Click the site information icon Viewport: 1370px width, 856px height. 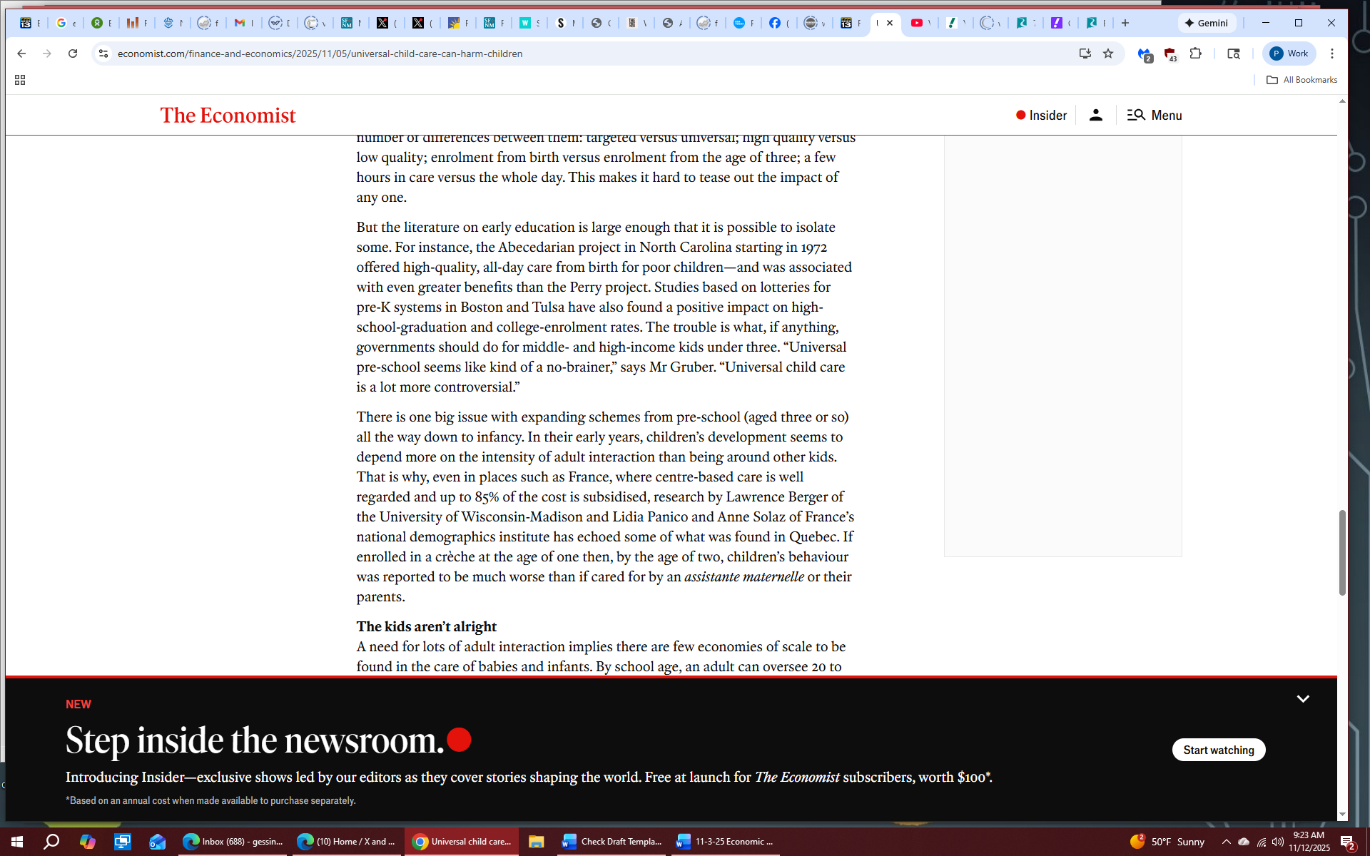[x=103, y=53]
